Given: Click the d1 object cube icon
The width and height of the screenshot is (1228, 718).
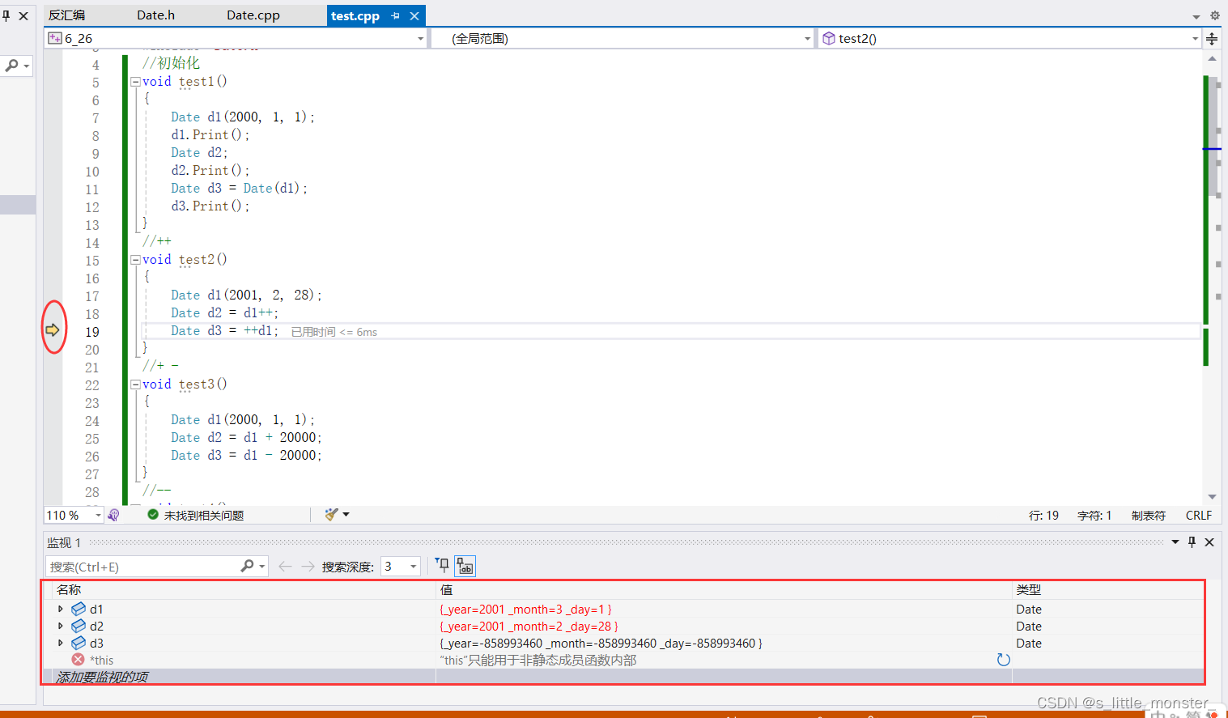Looking at the screenshot, I should [x=79, y=609].
